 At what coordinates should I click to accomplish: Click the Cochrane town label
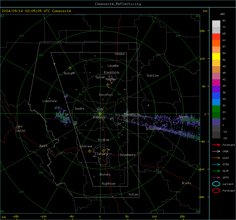pyautogui.click(x=86, y=146)
